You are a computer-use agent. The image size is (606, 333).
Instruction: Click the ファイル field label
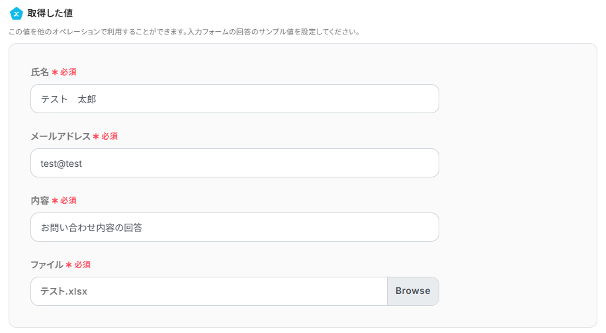click(47, 265)
